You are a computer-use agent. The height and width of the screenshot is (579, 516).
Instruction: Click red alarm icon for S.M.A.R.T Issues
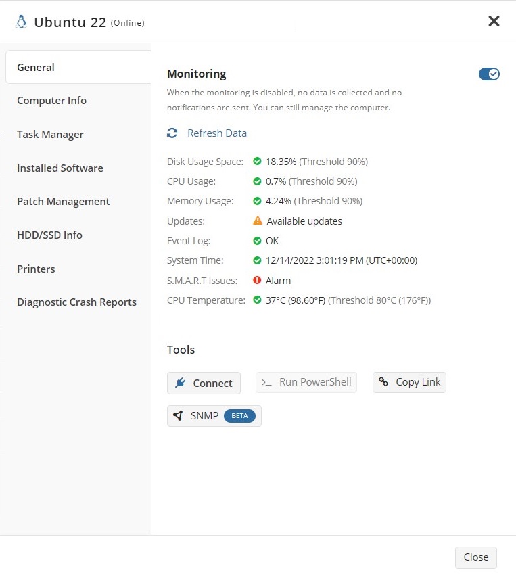[257, 280]
